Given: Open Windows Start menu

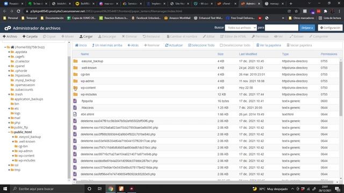Looking at the screenshot, I should [5, 189].
